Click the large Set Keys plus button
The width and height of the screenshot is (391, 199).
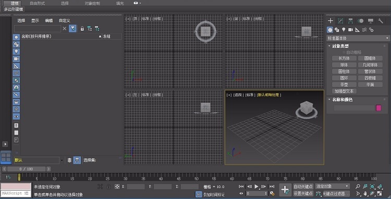pos(285,190)
